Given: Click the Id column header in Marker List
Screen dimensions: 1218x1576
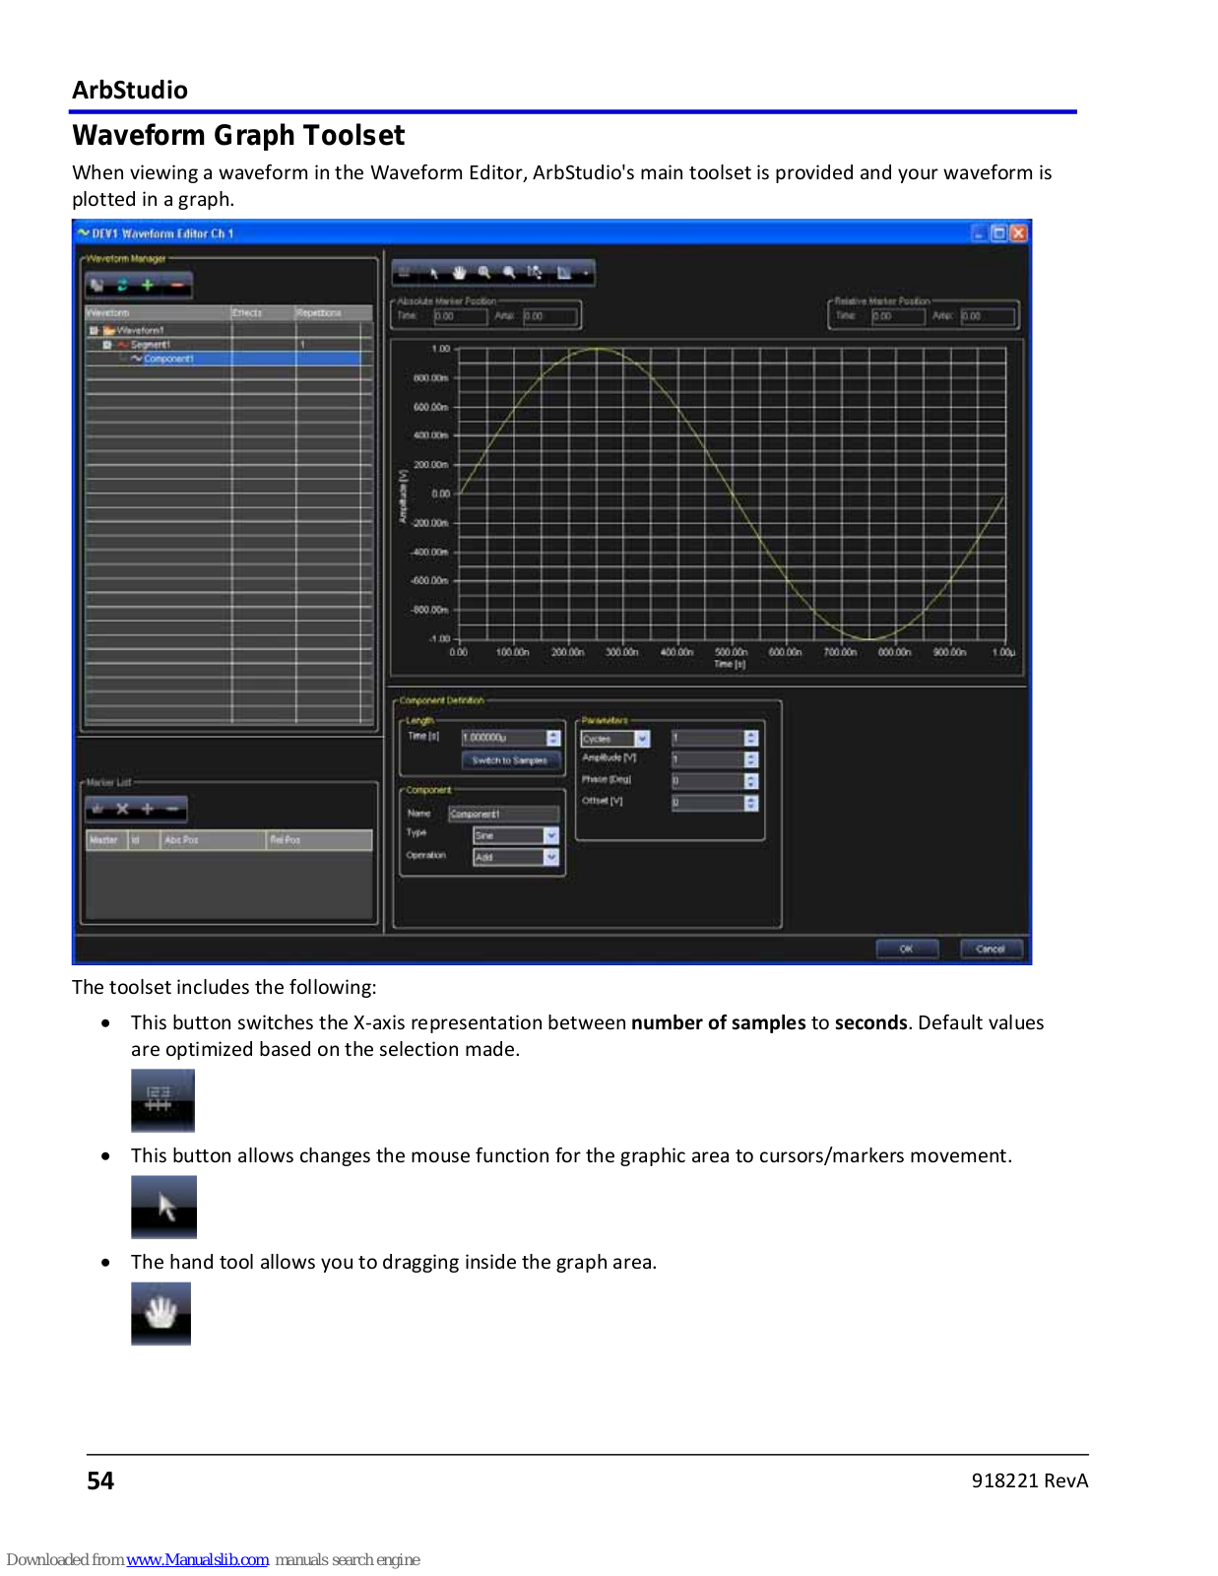Looking at the screenshot, I should click(144, 840).
